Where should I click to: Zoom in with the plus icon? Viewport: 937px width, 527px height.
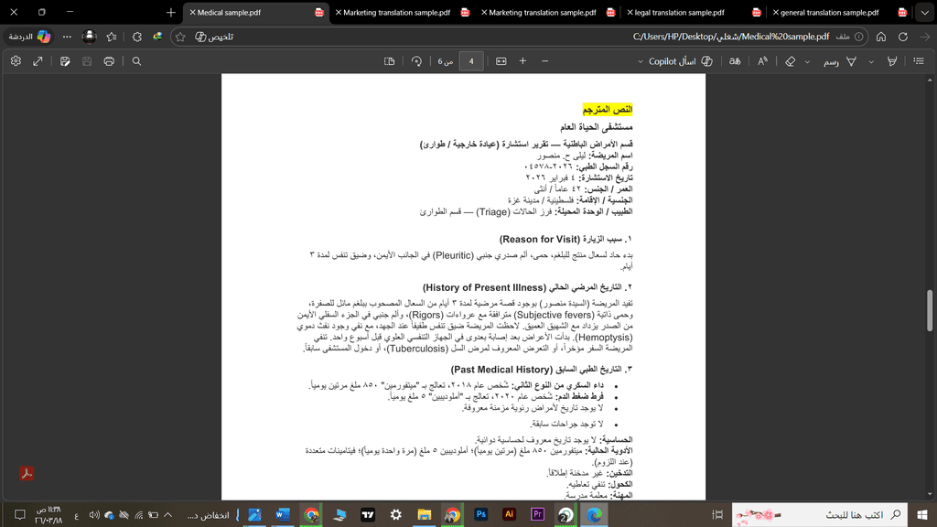(522, 61)
